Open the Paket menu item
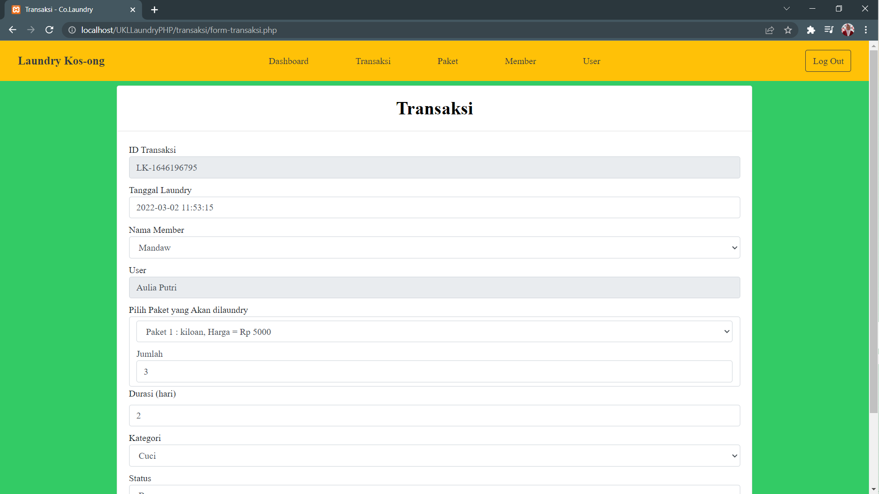Screen dimensions: 879x494 click(447, 61)
